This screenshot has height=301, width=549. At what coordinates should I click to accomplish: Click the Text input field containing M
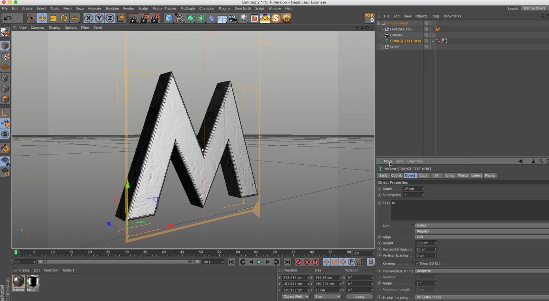[470, 210]
